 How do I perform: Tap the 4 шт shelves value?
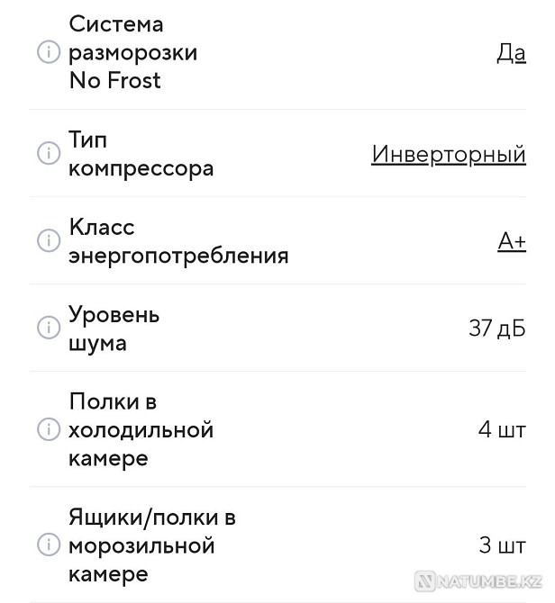[502, 430]
